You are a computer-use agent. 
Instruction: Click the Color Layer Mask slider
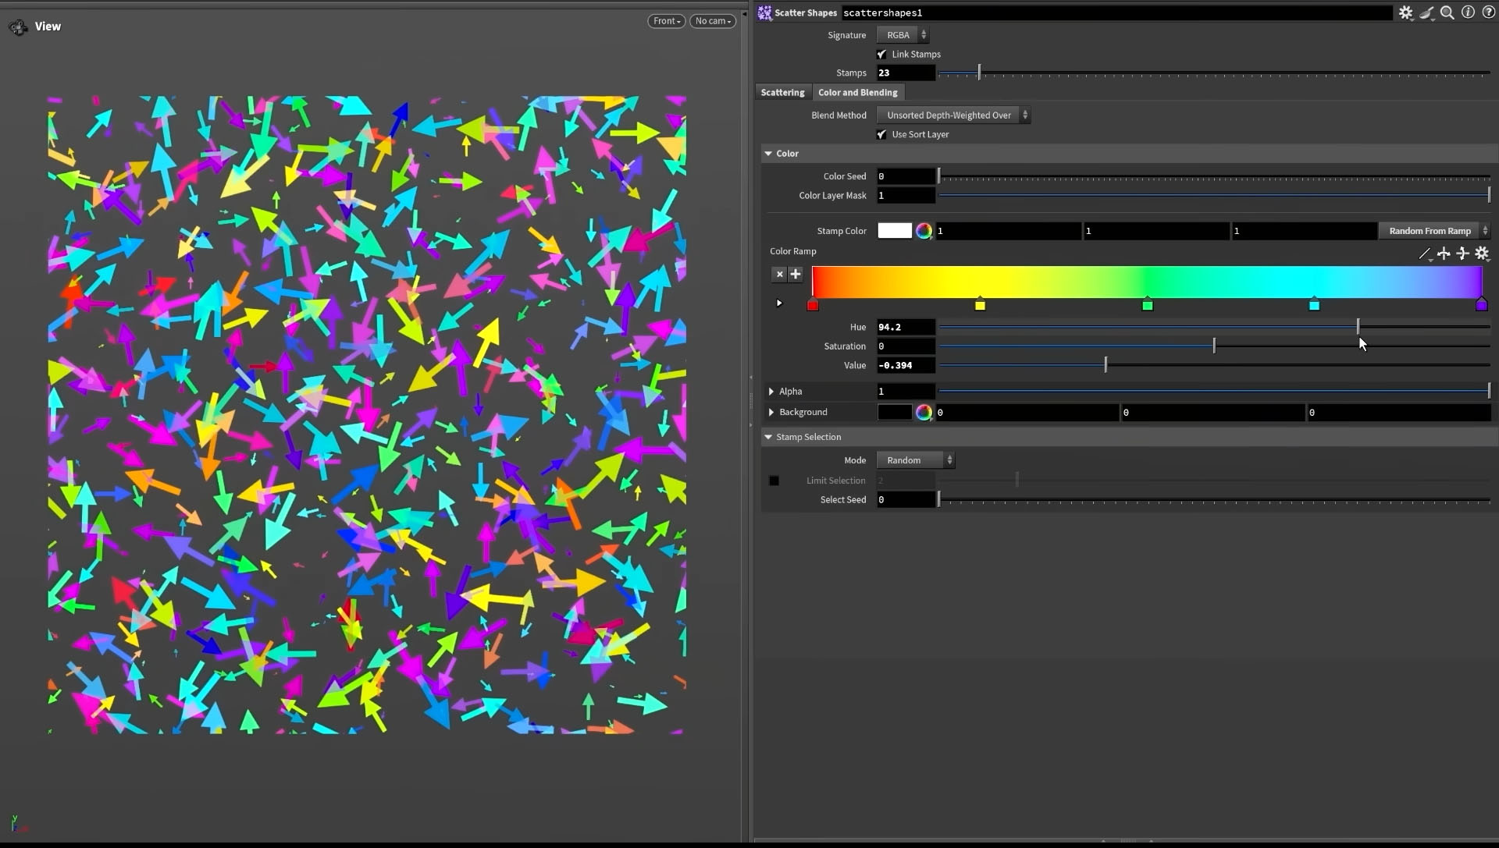click(1214, 195)
